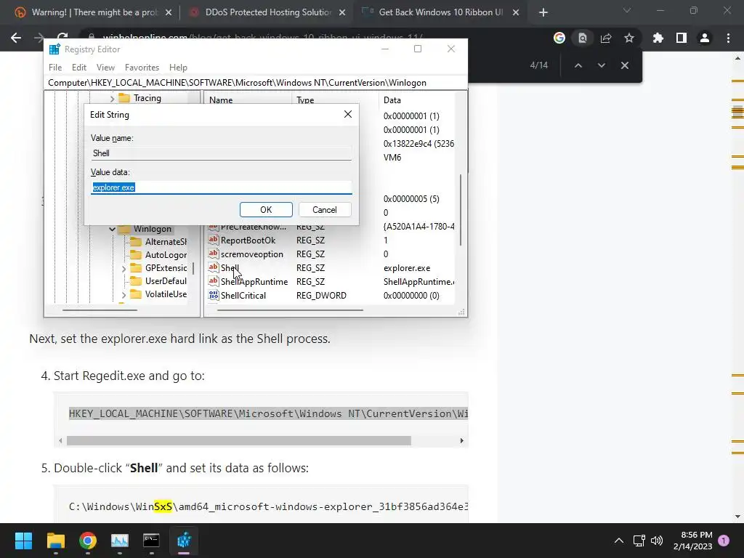Open notification badge in taskbar
The image size is (744, 558).
click(724, 541)
